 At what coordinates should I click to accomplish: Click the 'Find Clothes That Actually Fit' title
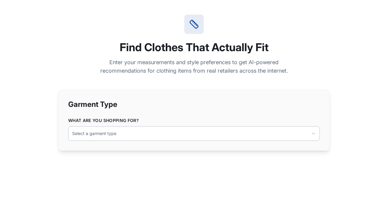(194, 47)
